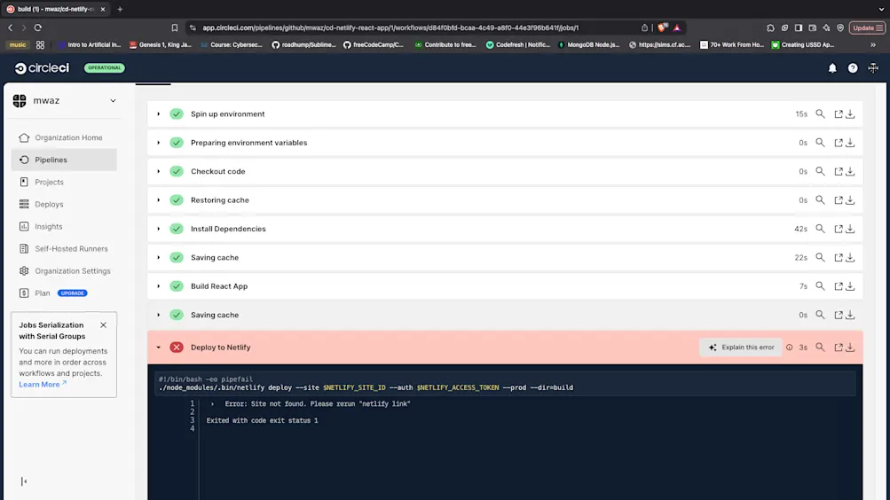Image resolution: width=890 pixels, height=500 pixels.
Task: Click the Explain this error button
Action: pyautogui.click(x=741, y=348)
